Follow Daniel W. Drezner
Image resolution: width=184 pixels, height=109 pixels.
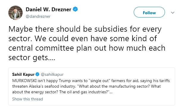[x=149, y=12]
